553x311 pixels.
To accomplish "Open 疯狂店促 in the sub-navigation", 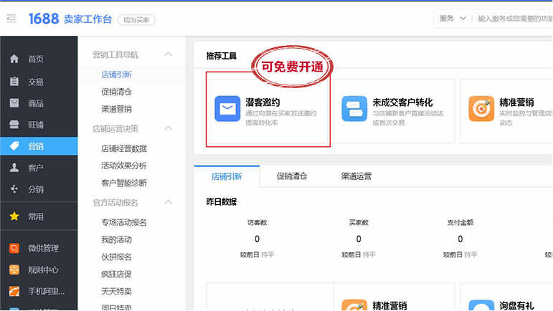I will pyautogui.click(x=116, y=274).
